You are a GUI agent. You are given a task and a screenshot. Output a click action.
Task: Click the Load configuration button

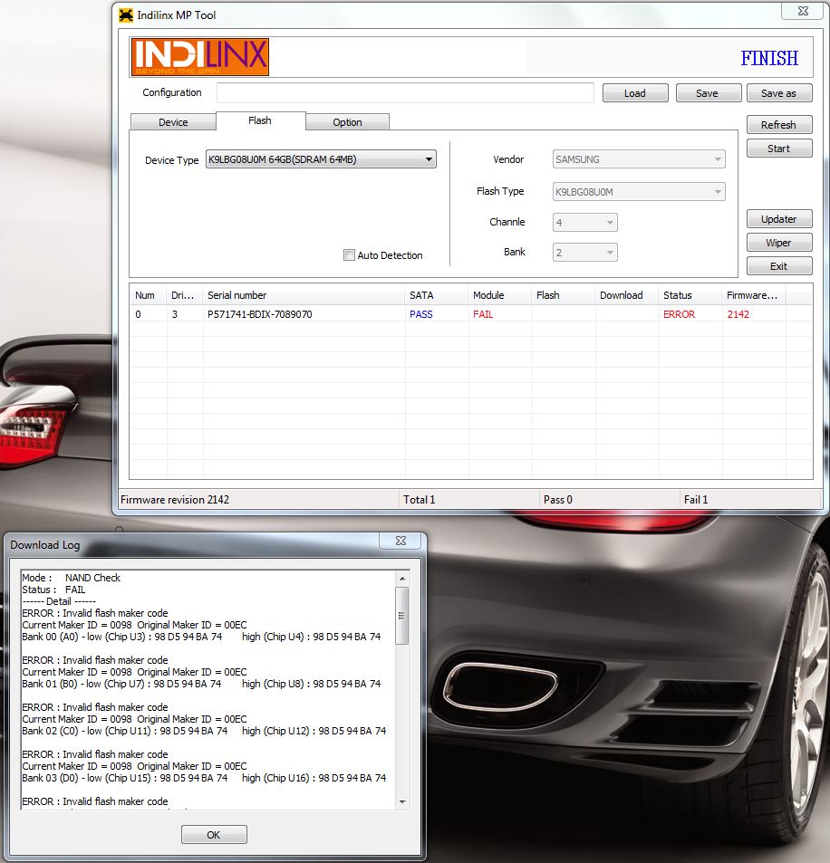tap(635, 93)
